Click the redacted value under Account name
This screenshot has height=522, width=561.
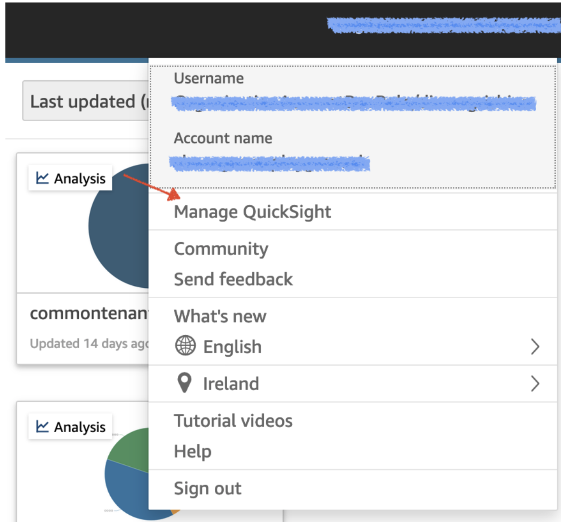click(x=270, y=164)
